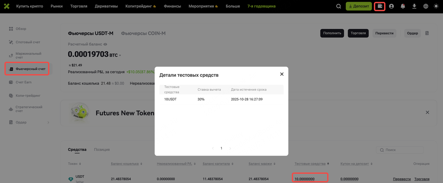Dismiss the Futures New Token banner

click(427, 112)
